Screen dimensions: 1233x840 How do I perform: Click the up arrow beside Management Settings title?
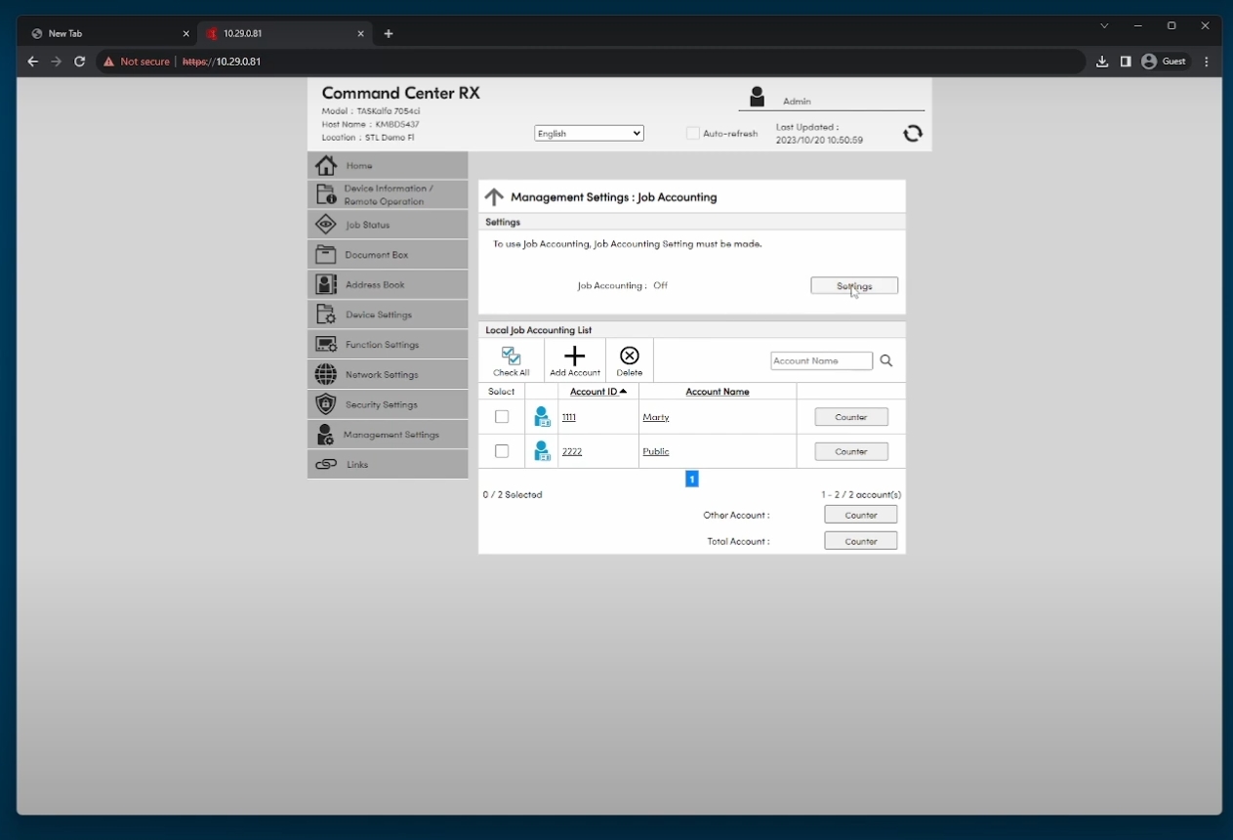pos(494,197)
